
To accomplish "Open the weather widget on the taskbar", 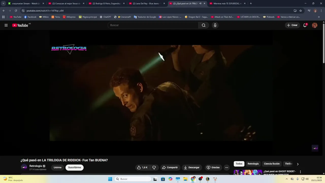I will (x=13, y=179).
